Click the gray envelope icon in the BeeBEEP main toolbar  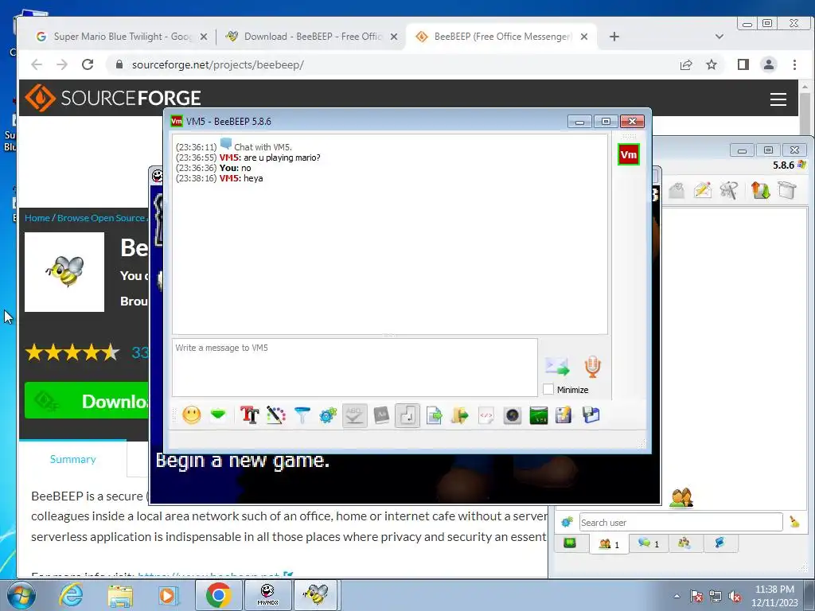click(x=677, y=190)
